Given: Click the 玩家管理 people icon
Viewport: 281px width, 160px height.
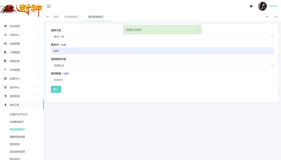Looking at the screenshot, I should coord(5,44).
